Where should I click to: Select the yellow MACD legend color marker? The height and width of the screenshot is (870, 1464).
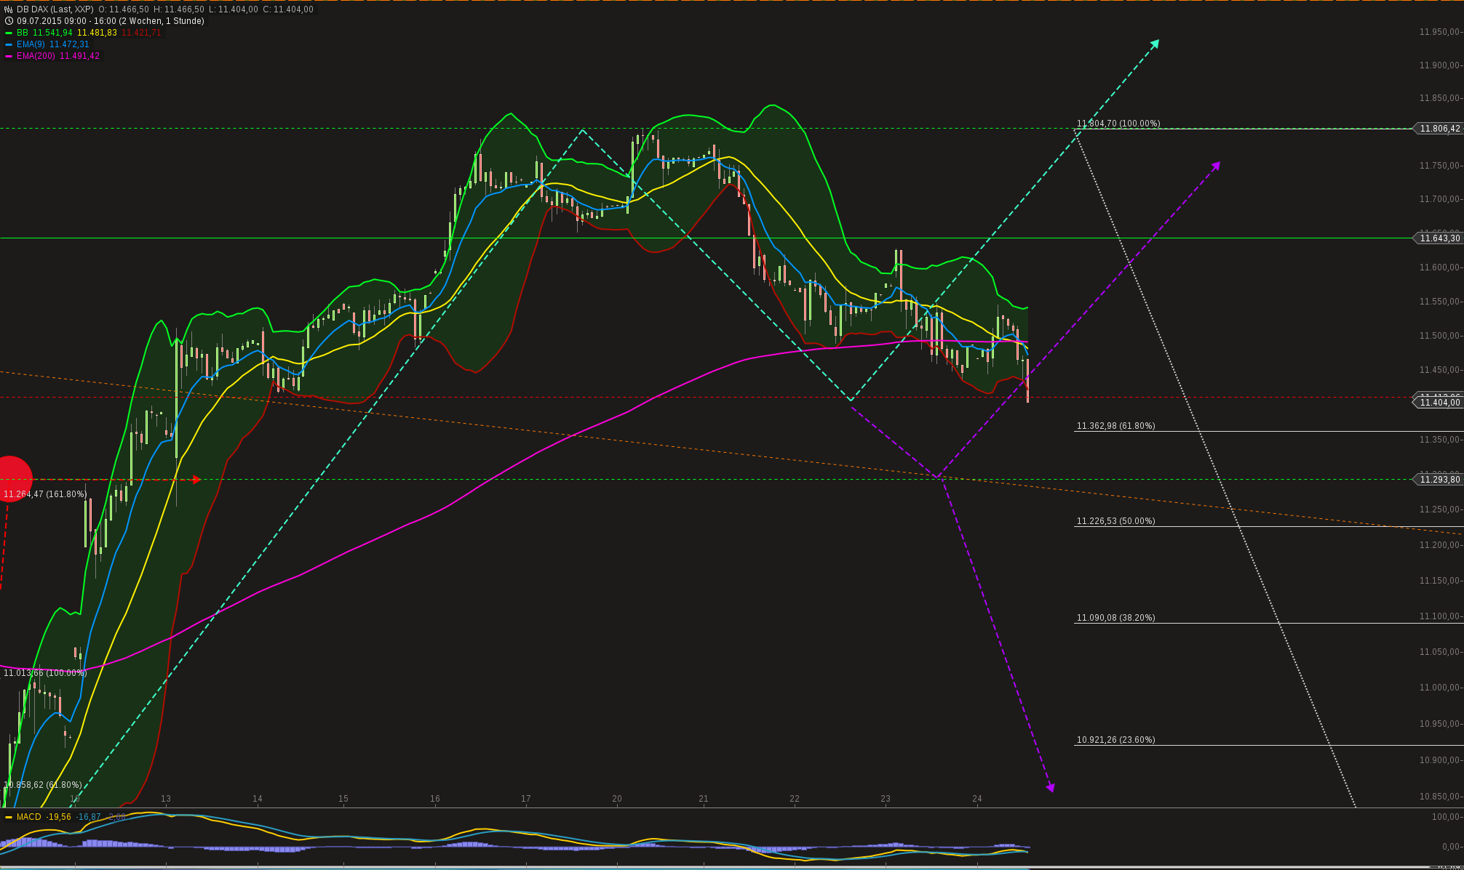coord(9,817)
